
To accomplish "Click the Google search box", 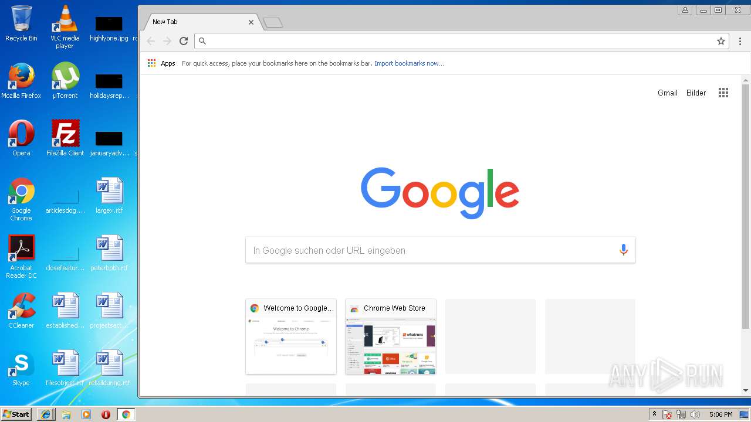I will coord(440,250).
